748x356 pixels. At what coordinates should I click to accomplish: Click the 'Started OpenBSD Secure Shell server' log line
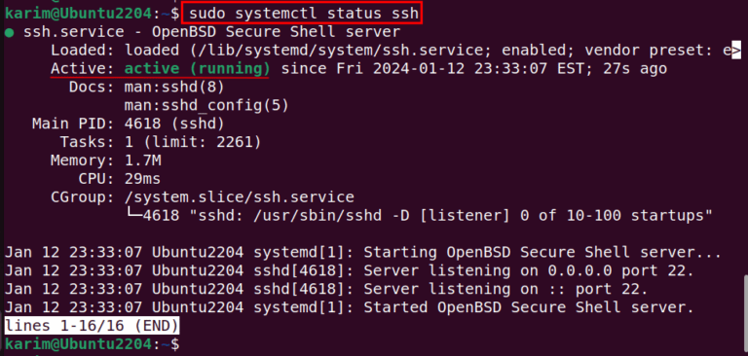[349, 308]
